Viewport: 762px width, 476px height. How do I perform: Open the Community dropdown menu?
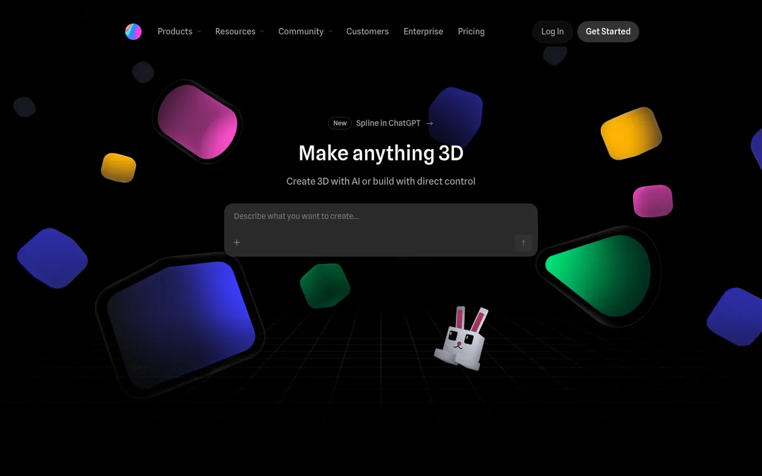point(305,31)
